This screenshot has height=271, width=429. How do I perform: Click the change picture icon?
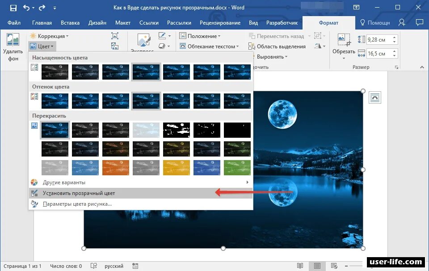[115, 46]
